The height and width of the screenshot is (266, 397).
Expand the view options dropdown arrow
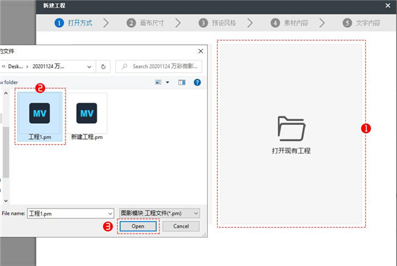point(167,82)
